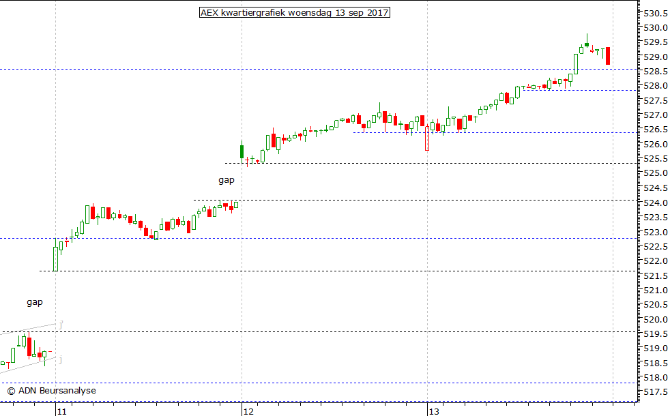This screenshot has width=670, height=416.
Task: Click price label 526.5 on the axis
Action: pos(656,130)
